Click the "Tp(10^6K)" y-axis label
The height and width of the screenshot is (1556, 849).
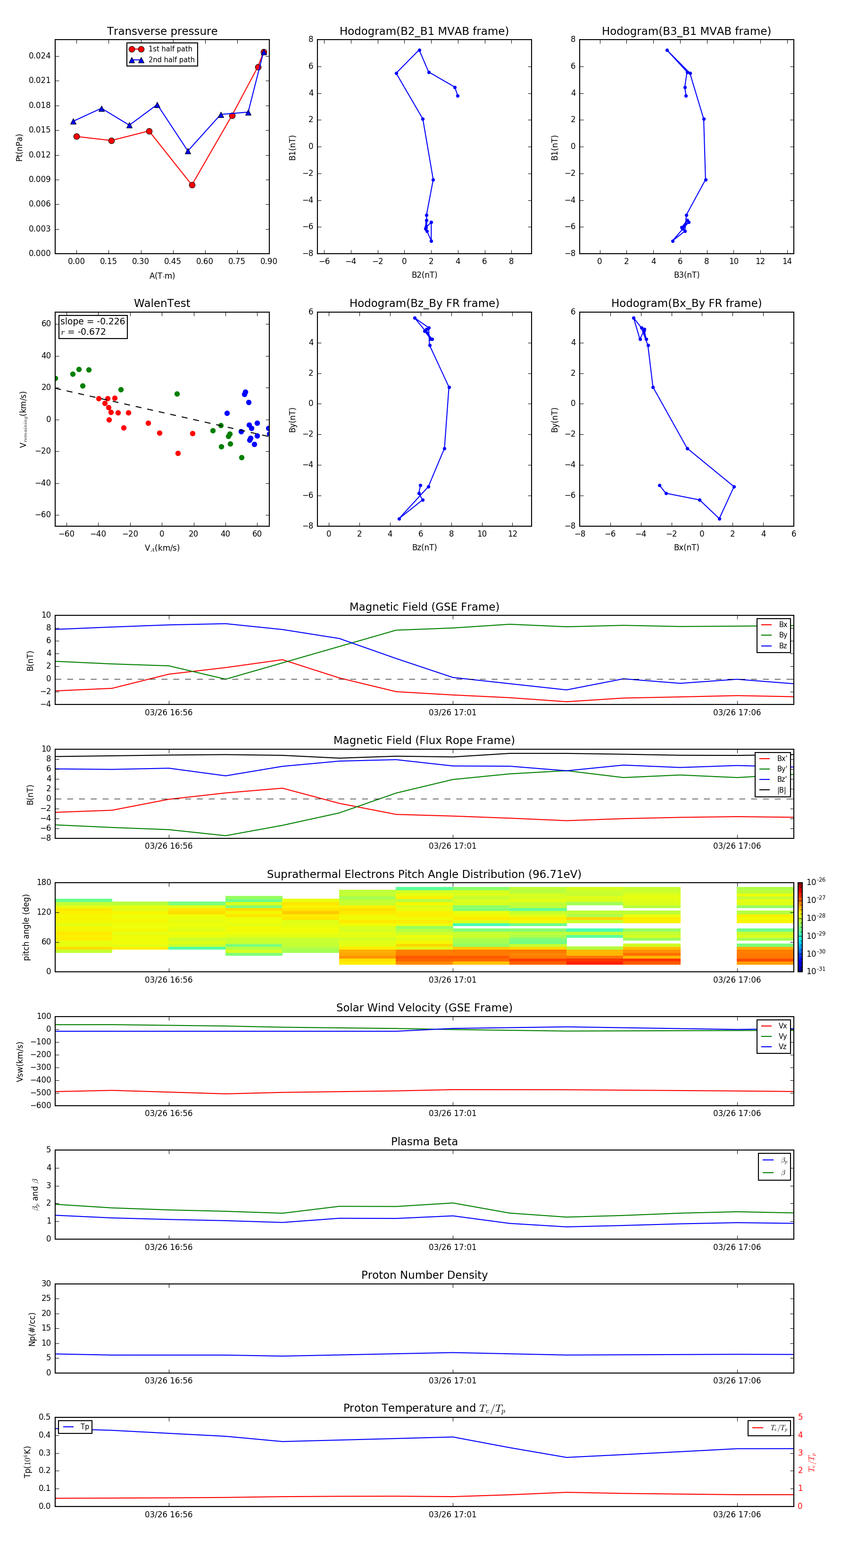[x=27, y=1462]
